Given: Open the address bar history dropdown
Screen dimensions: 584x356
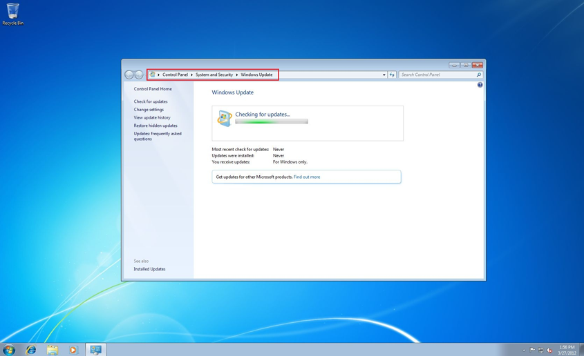Looking at the screenshot, I should [x=384, y=75].
